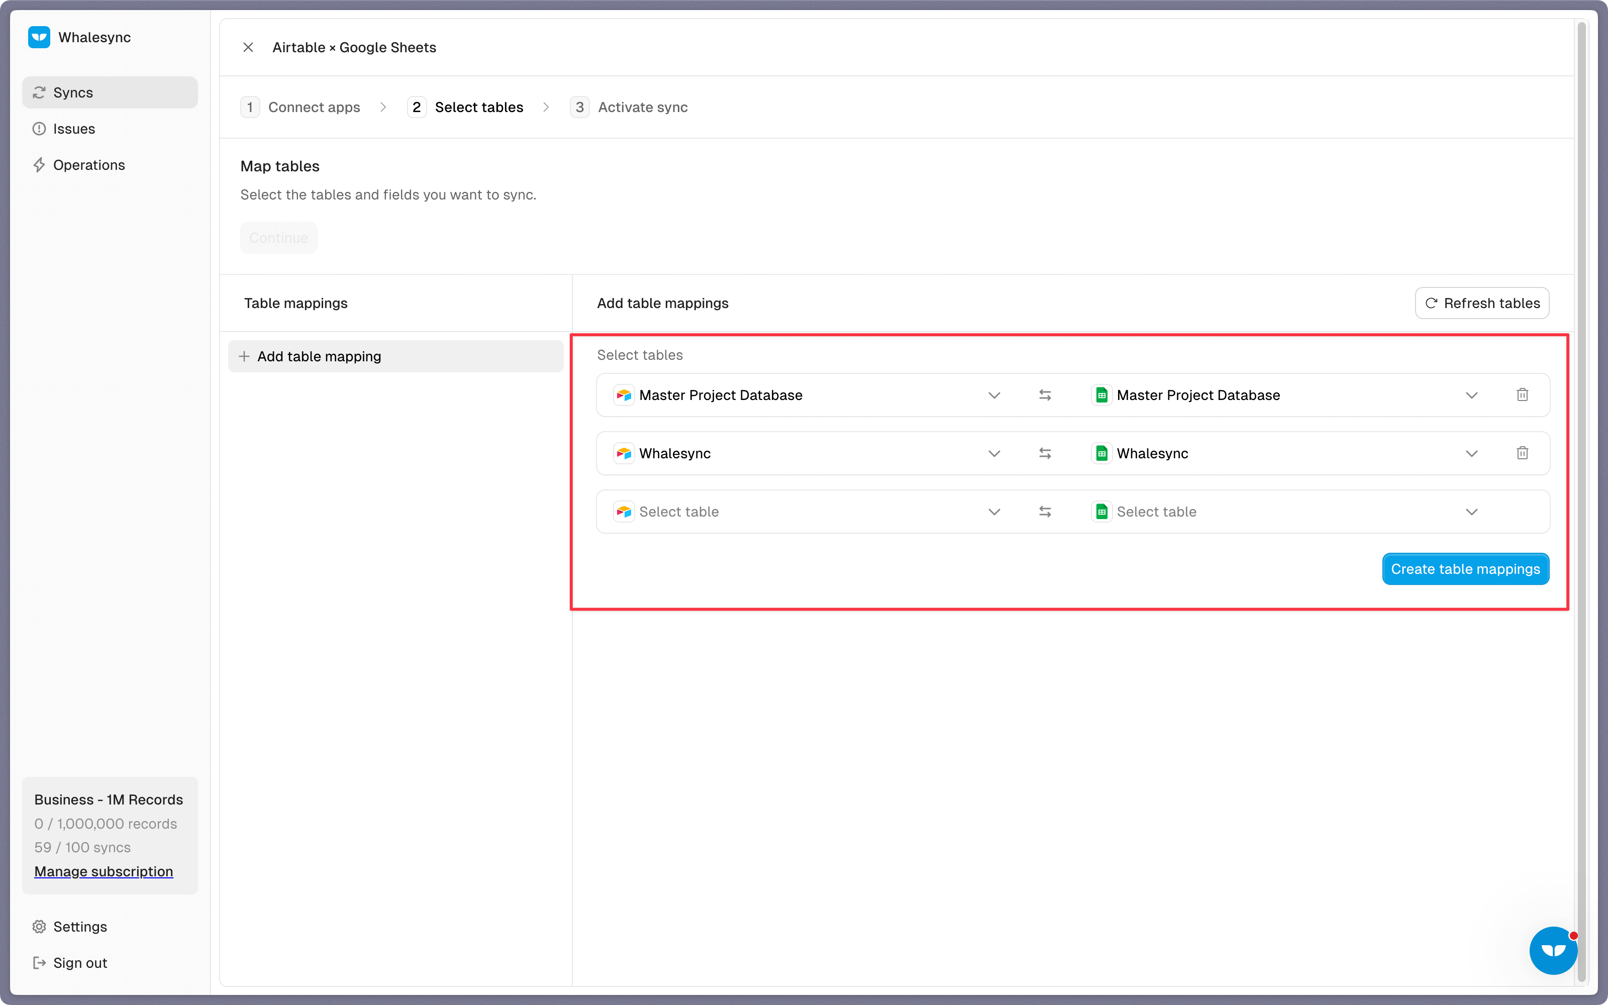Image resolution: width=1608 pixels, height=1005 pixels.
Task: Select the step 2 Select tables tab
Action: (x=465, y=107)
